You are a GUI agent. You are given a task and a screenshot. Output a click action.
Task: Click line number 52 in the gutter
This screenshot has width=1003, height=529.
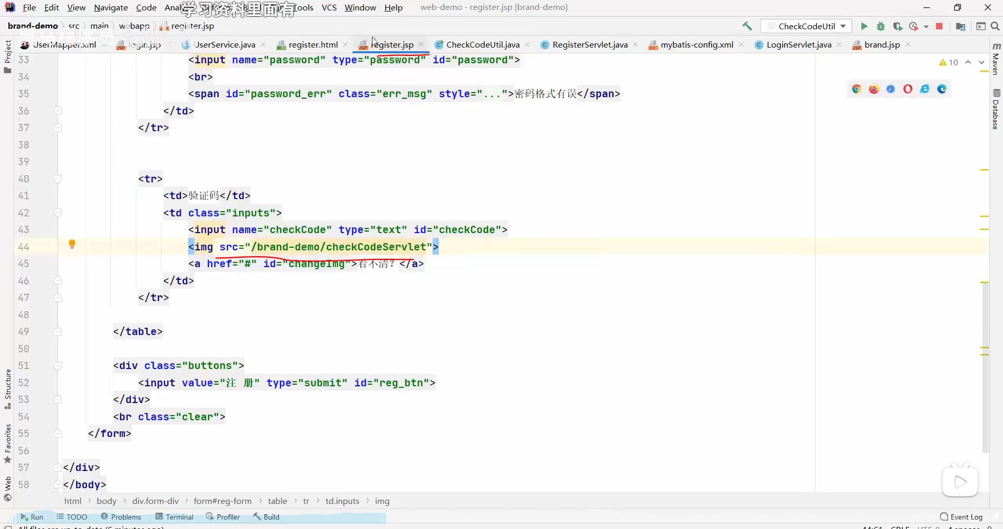(24, 383)
